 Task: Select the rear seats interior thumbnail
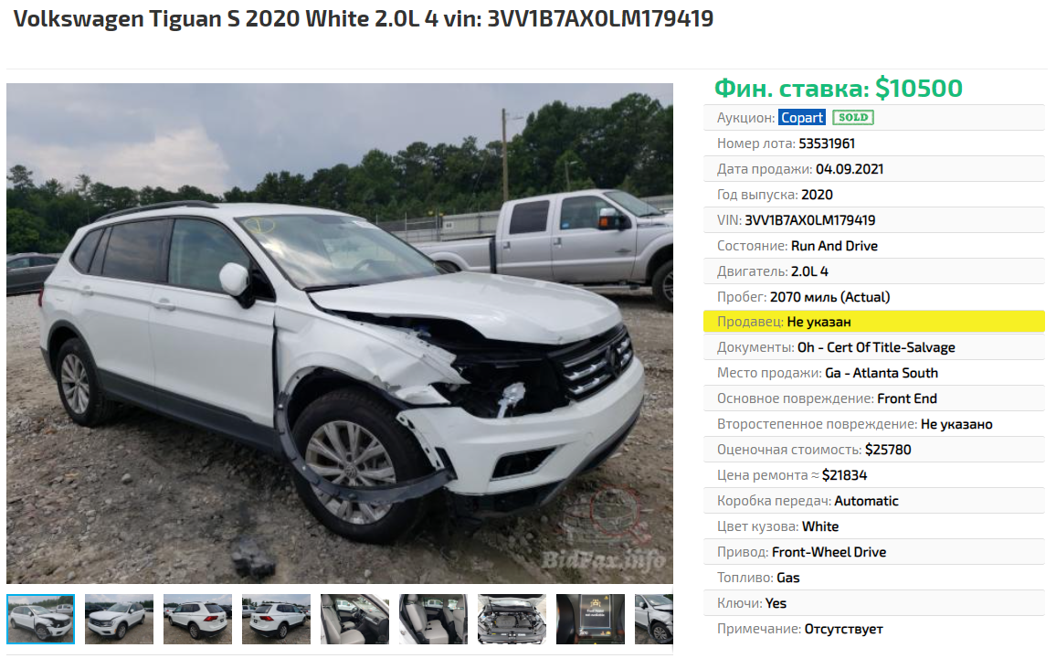pyautogui.click(x=433, y=619)
